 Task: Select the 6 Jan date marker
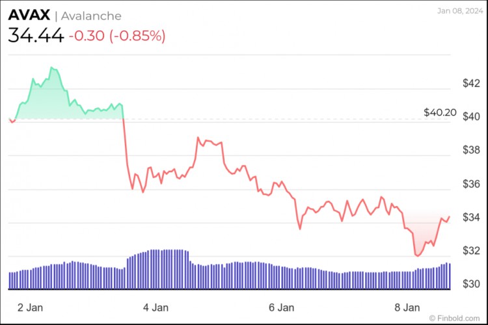click(x=281, y=307)
